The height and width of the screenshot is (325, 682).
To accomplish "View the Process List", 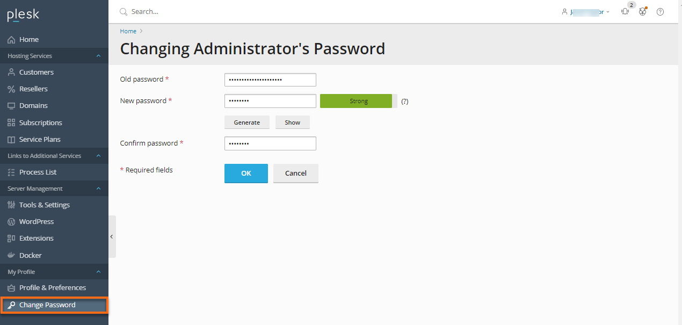I will [x=38, y=172].
